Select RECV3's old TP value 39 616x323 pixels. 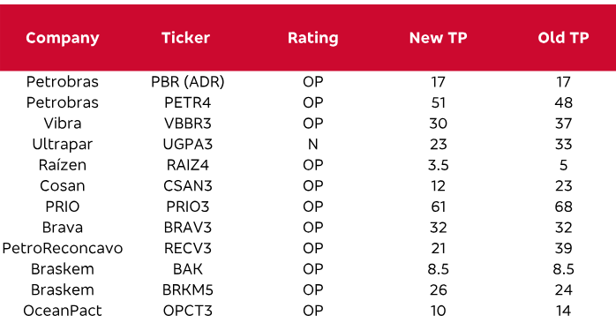pyautogui.click(x=563, y=248)
